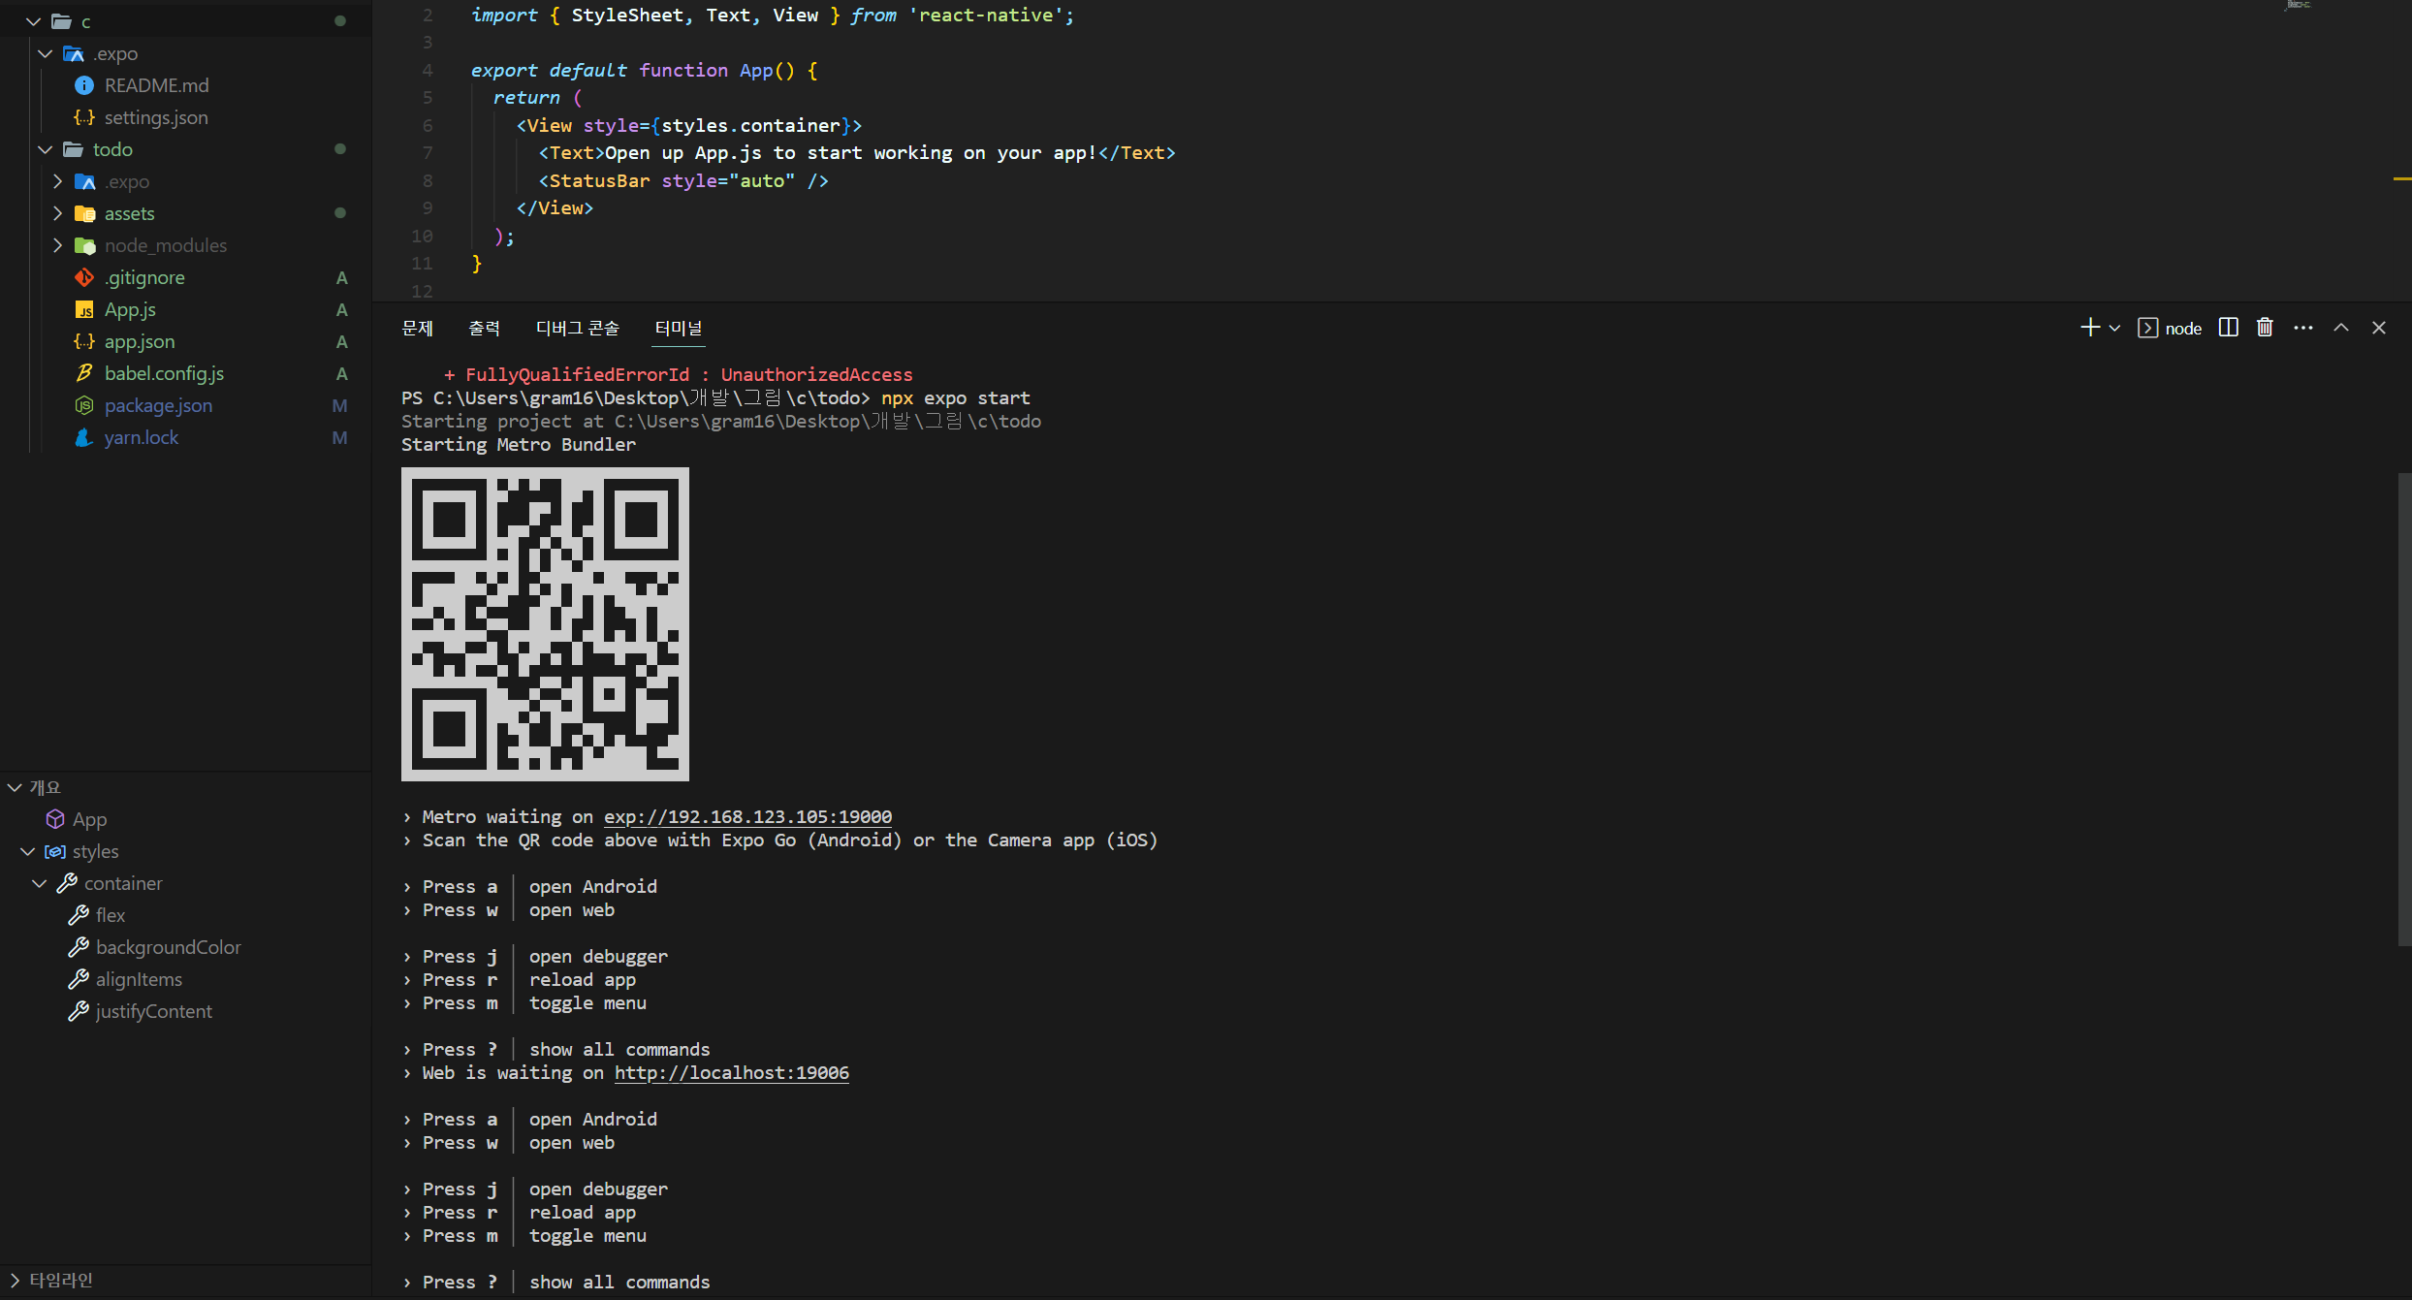Viewport: 2412px width, 1300px height.
Task: Click the settings.json braces icon
Action: tap(84, 117)
